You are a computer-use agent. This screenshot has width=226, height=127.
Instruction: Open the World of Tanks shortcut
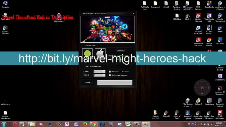pos(177,115)
